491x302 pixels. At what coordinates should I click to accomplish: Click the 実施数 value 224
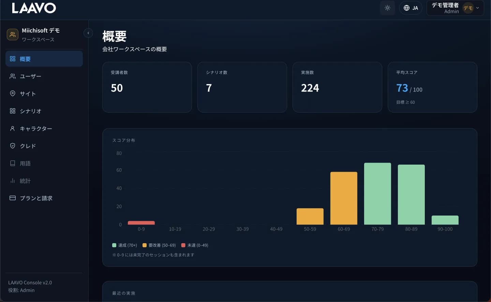coord(310,88)
